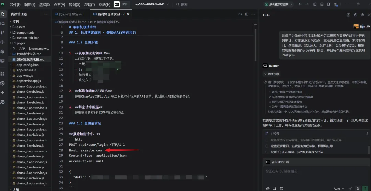
Task: Toggle the left sidebar layout
Action: click(x=315, y=4)
